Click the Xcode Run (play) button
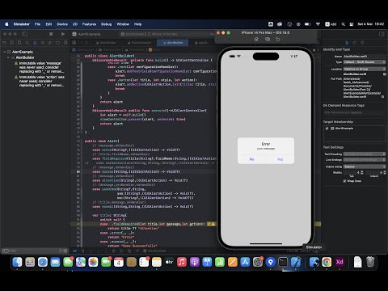Viewport: 388px width, 291px height. pyautogui.click(x=63, y=34)
